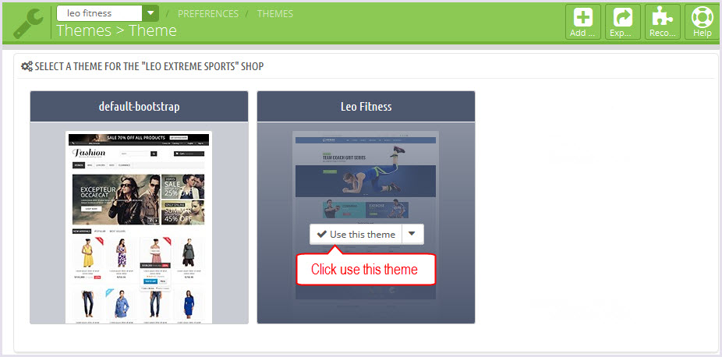Viewport: 722px width, 357px height.
Task: Click the red Click use this theme callout
Action: pyautogui.click(x=365, y=269)
